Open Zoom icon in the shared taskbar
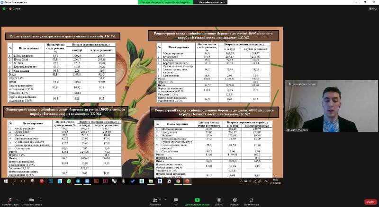Screen dimensions: 379x207 (87, 181)
